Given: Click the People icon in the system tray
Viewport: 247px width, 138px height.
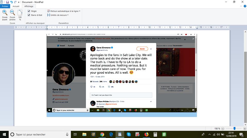Looking at the screenshot, I should [203, 134].
